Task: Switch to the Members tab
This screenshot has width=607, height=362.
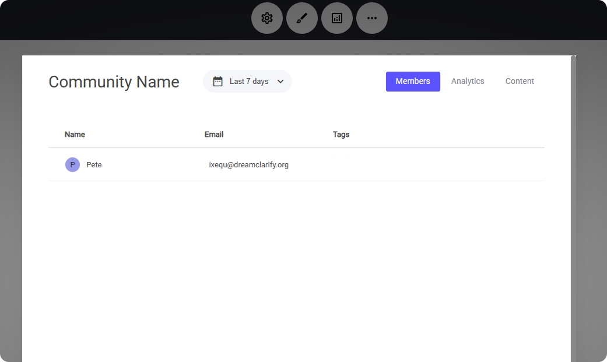Action: point(413,82)
